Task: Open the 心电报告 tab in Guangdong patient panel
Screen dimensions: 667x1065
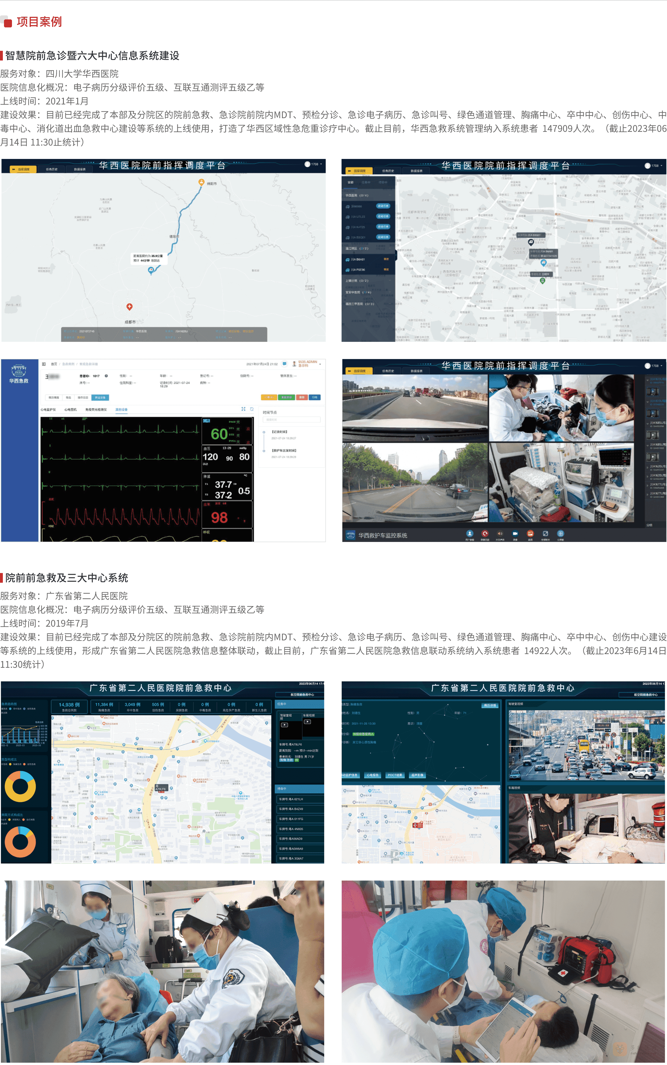Action: pyautogui.click(x=372, y=775)
